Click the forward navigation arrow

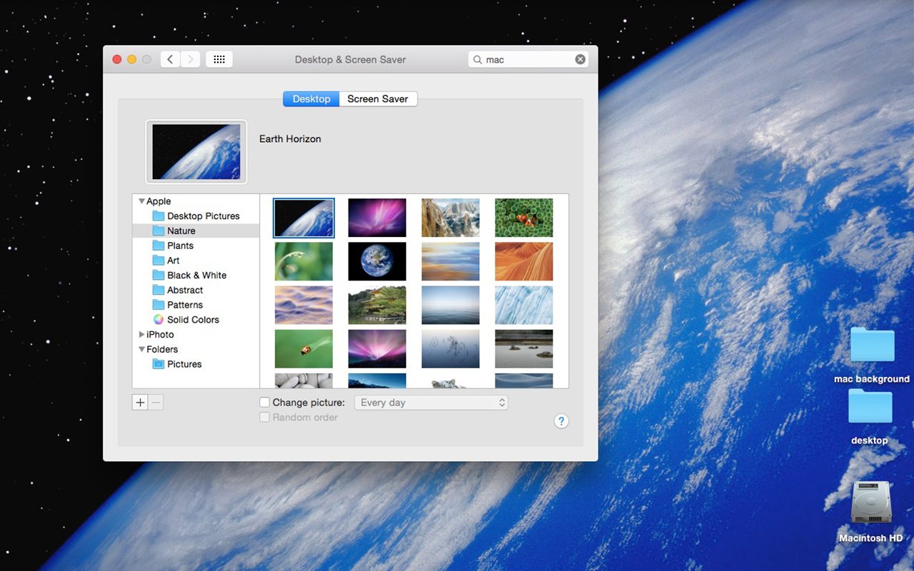(190, 60)
